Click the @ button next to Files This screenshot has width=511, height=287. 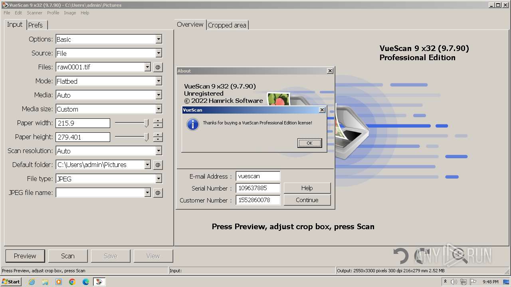[158, 67]
